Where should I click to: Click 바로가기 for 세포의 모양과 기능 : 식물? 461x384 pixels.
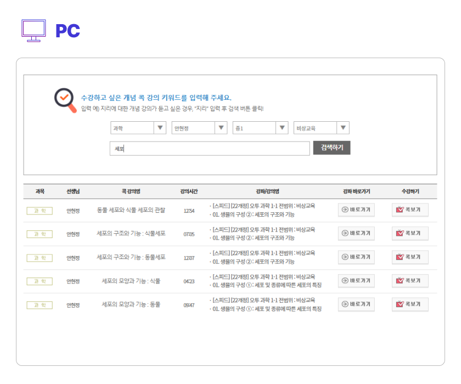356,281
